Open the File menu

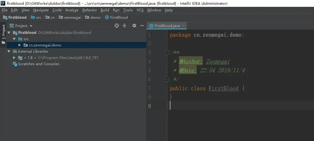(x=4, y=10)
